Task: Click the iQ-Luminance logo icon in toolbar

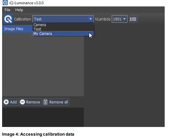Action: (8, 19)
